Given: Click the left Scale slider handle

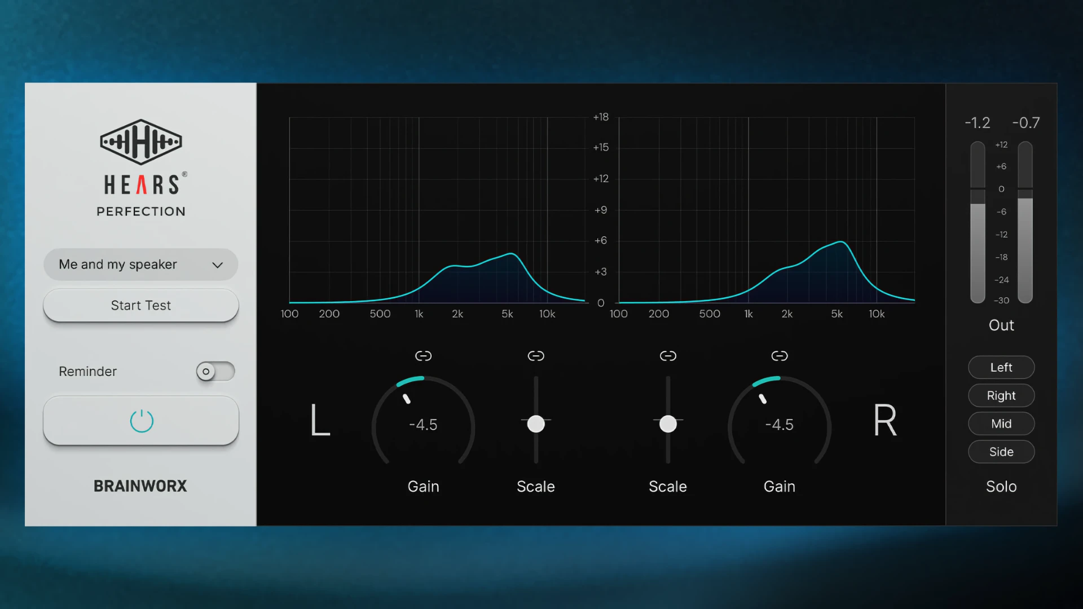Looking at the screenshot, I should [536, 423].
